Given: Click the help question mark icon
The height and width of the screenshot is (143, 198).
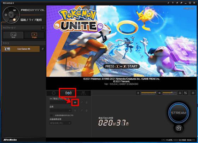Looking at the screenshot, I should point(173,3).
